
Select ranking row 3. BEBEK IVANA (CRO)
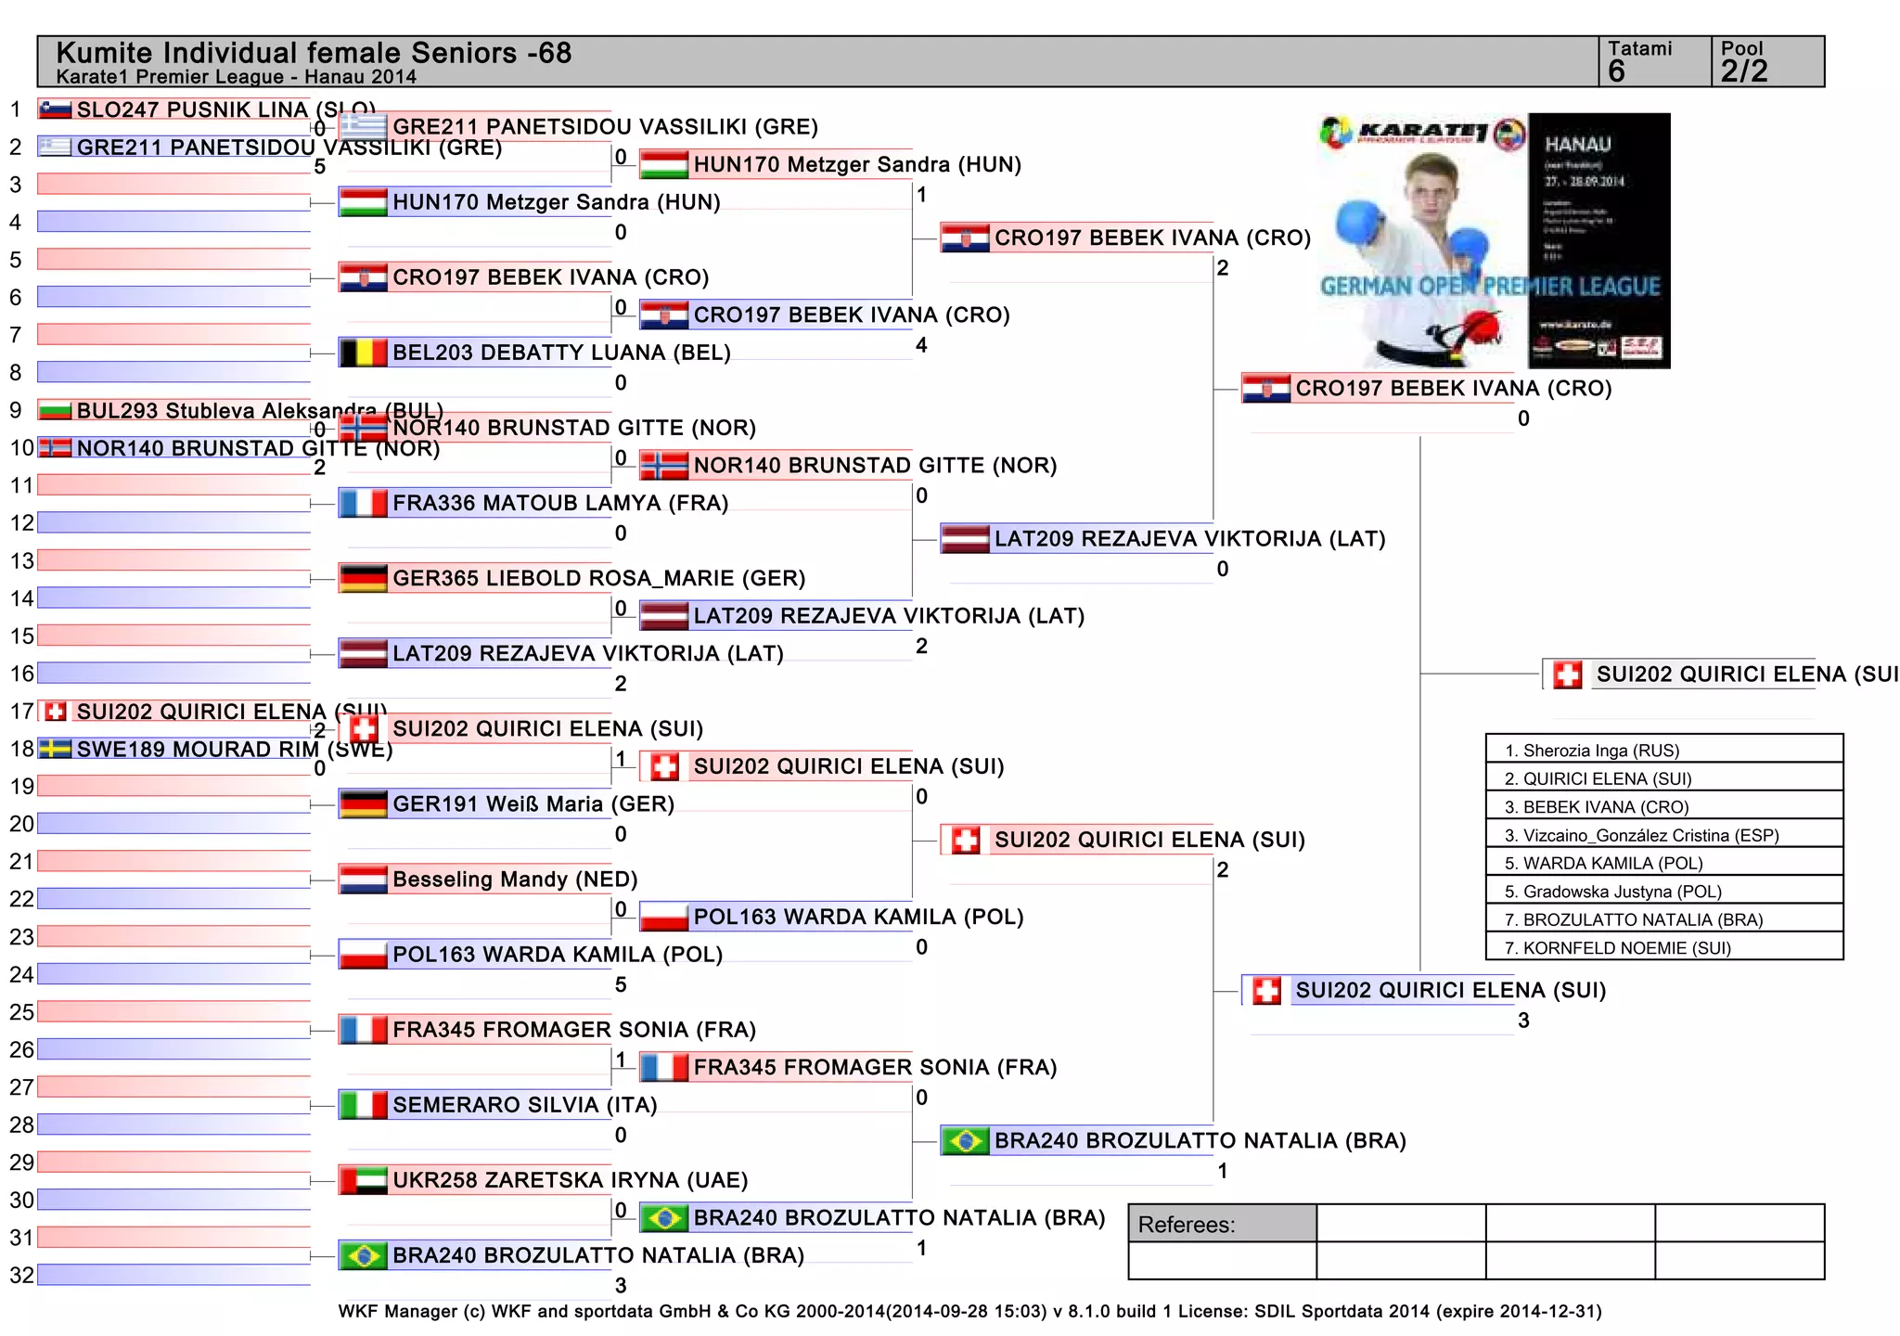pyautogui.click(x=1664, y=806)
